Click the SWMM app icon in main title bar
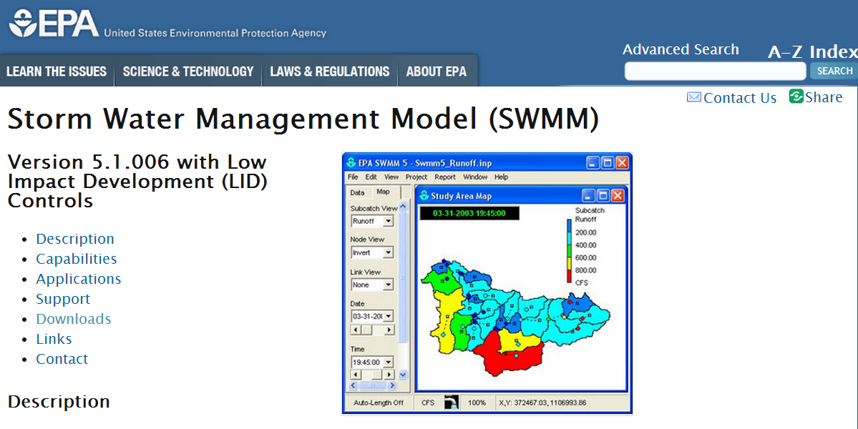Image resolution: width=858 pixels, height=429 pixels. (x=351, y=163)
